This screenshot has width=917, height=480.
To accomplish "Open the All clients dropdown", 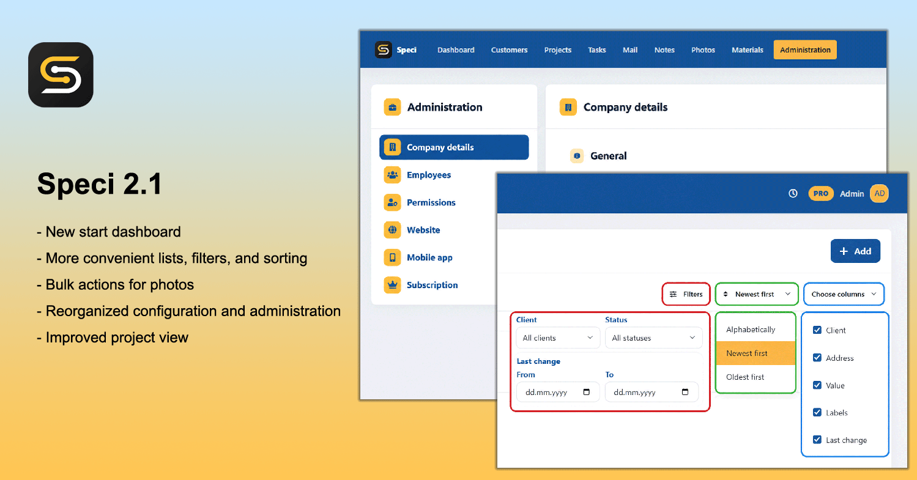I will coord(558,338).
